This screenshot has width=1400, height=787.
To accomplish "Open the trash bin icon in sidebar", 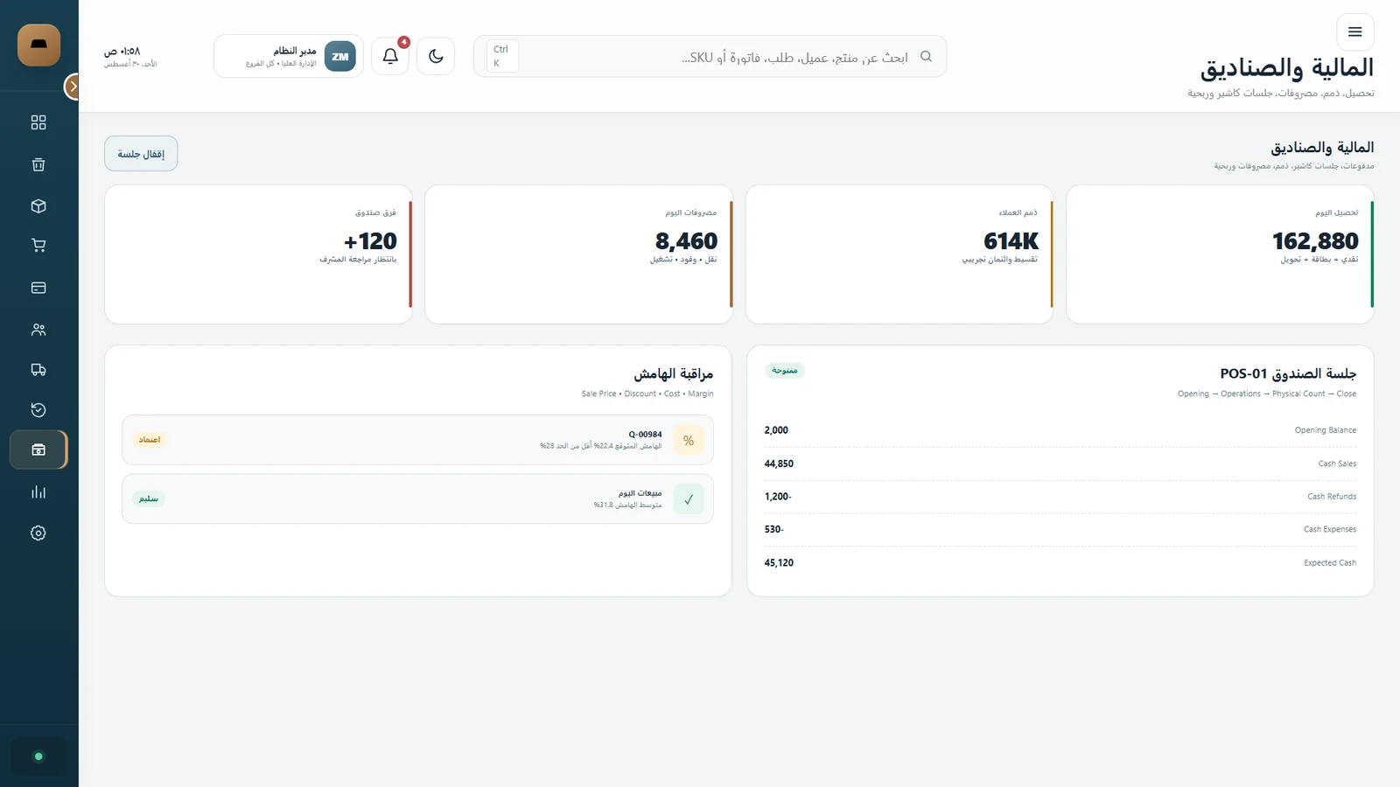I will (x=38, y=164).
